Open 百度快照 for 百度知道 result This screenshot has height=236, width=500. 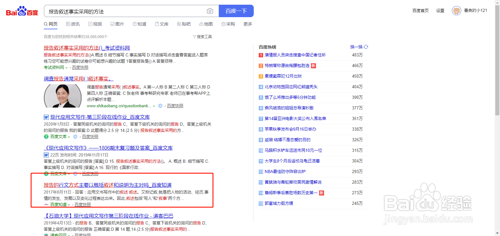pyautogui.click(x=82, y=205)
